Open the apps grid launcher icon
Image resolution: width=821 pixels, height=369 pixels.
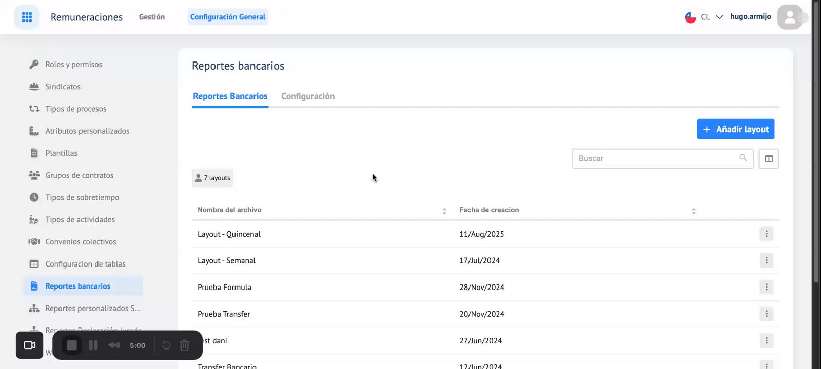coord(27,17)
